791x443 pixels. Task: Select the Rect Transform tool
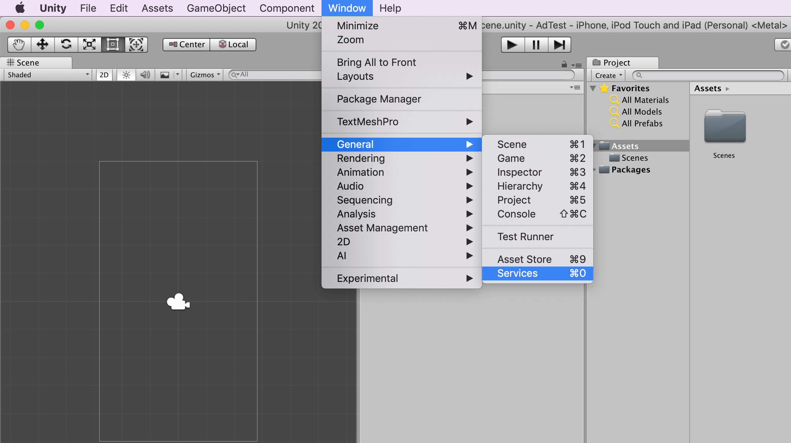[113, 45]
